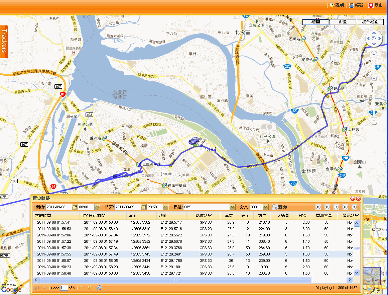Click the horizontal scrollbar thumb

[x=176, y=280]
